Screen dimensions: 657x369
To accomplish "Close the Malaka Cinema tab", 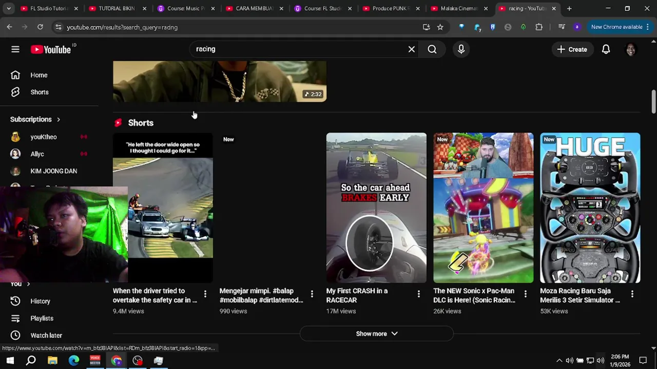I will coord(486,8).
